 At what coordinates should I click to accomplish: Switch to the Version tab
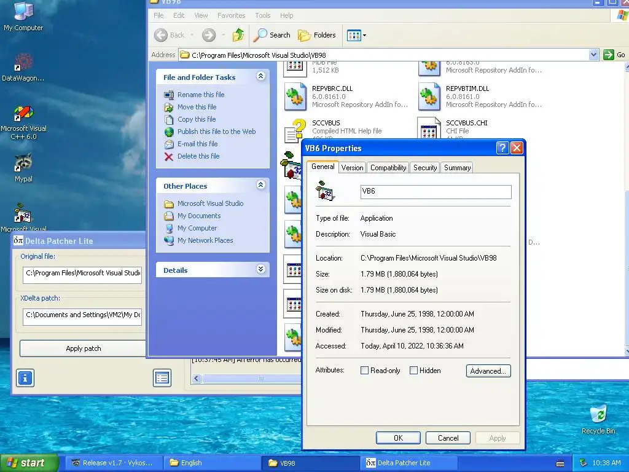352,168
